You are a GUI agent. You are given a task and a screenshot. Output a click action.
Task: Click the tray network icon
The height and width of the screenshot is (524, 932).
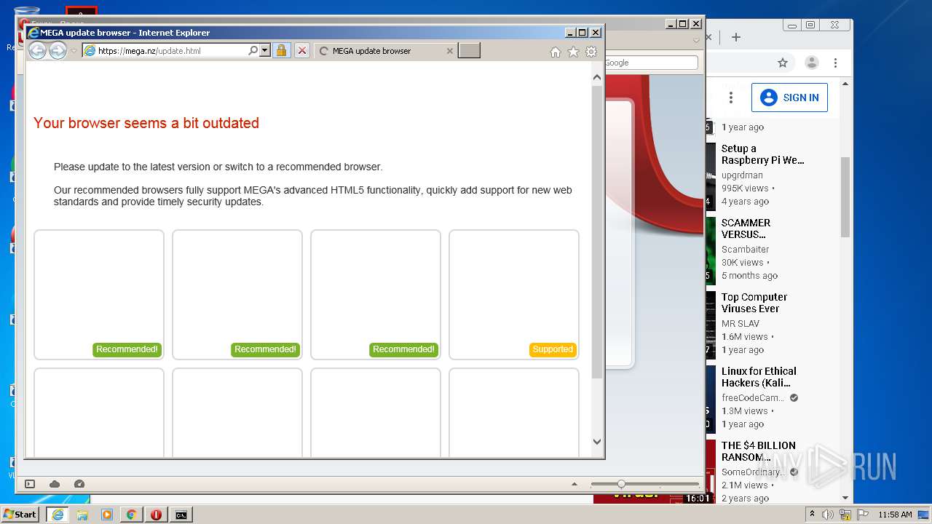pyautogui.click(x=845, y=515)
